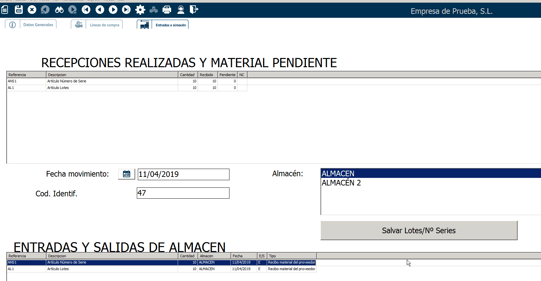Select the Entradas a almacén tab

coord(170,25)
